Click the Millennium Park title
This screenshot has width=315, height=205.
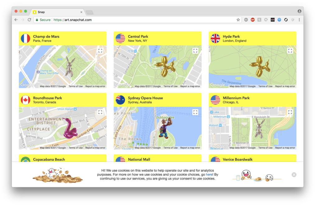[236, 98]
